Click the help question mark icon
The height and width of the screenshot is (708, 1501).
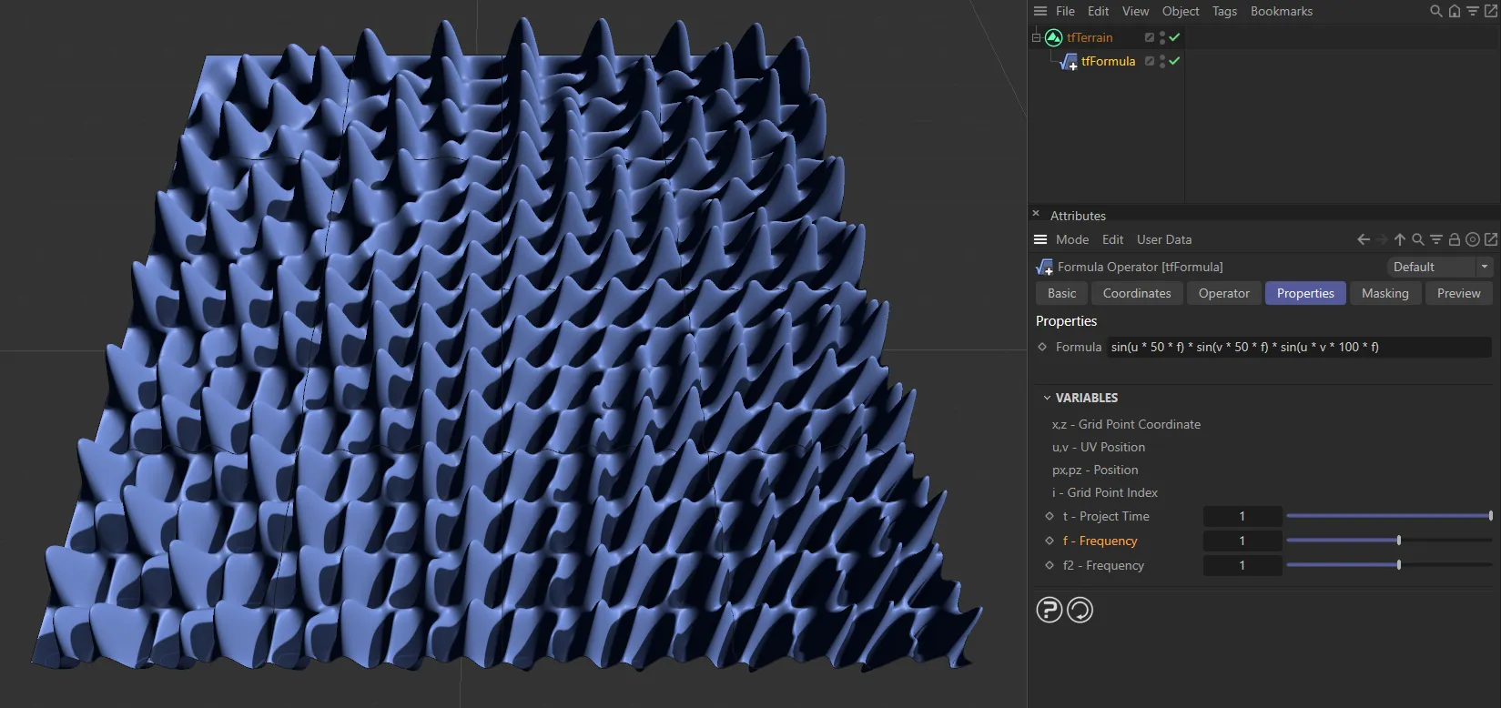[x=1050, y=610]
